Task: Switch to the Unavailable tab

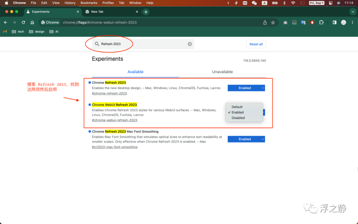Action: pos(222,72)
